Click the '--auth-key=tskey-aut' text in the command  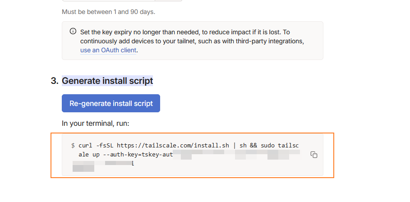tap(138, 155)
